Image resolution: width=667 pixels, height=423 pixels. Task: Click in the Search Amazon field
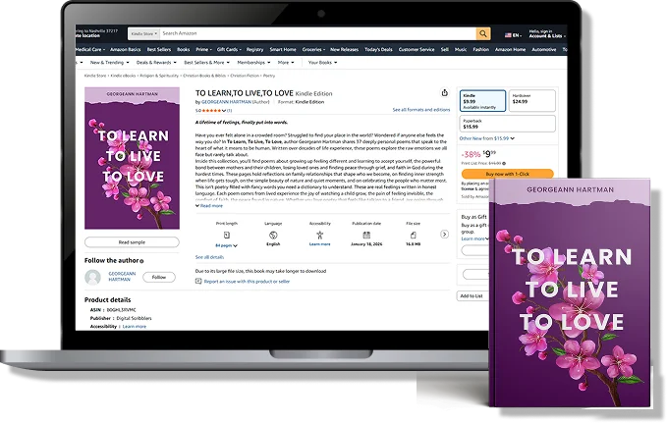[x=317, y=33]
